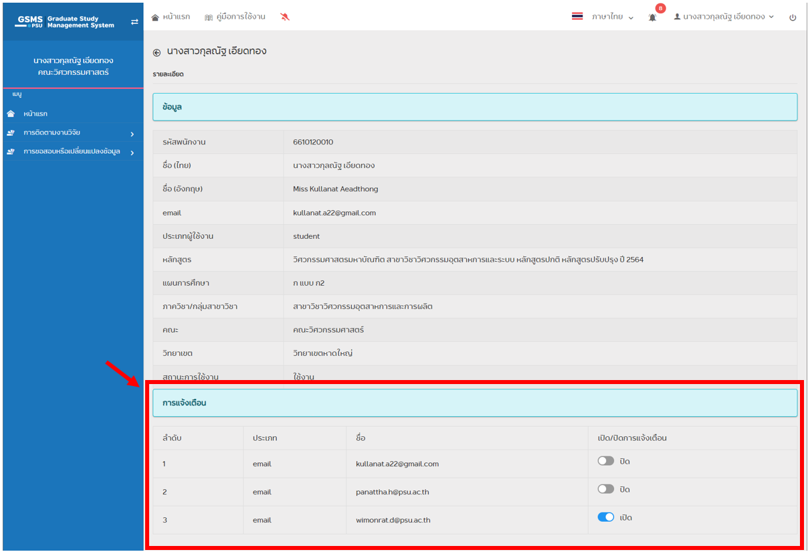Click the ข้อมูล section header panel
This screenshot has width=810, height=554.
tap(474, 107)
